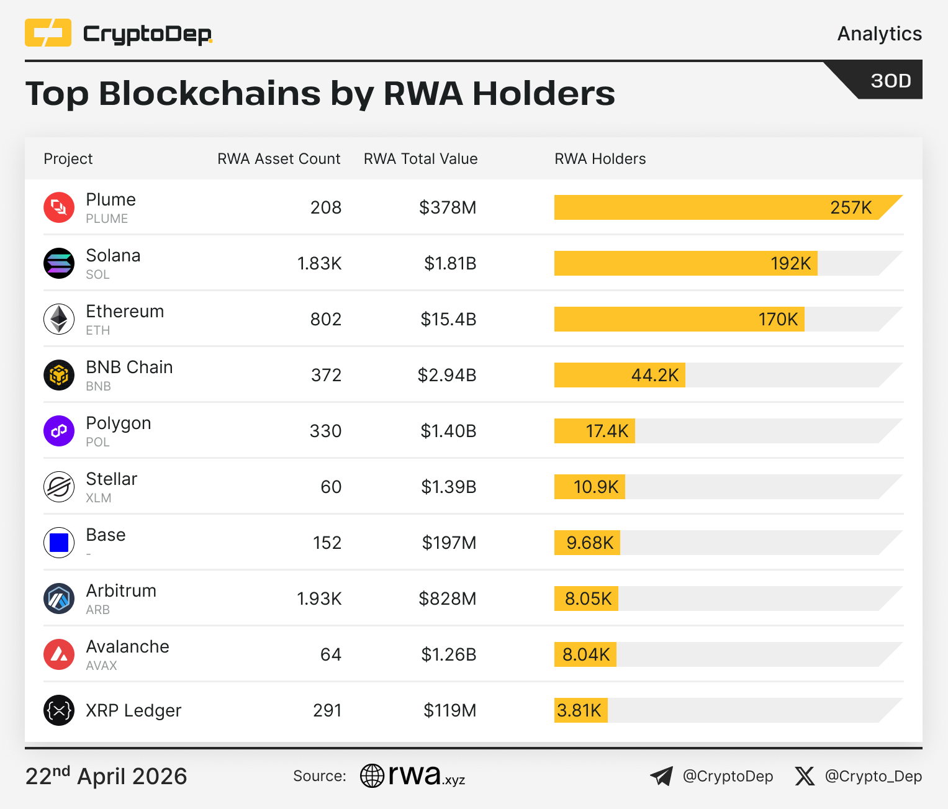Click the Arbitrum logo icon

pos(59,599)
